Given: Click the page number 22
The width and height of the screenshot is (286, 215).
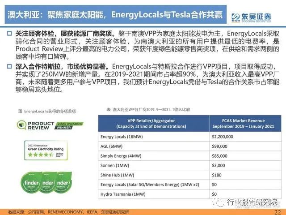Looking at the screenshot, I should point(278,212).
